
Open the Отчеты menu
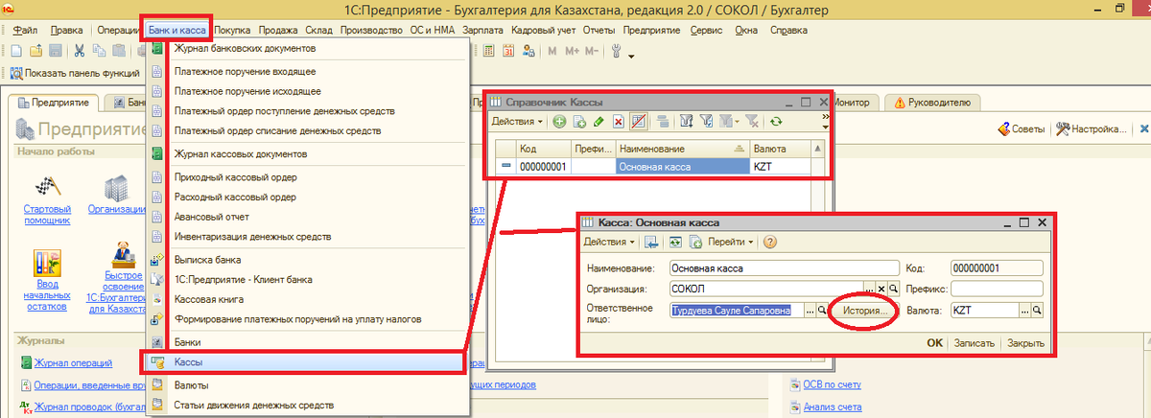(x=598, y=30)
